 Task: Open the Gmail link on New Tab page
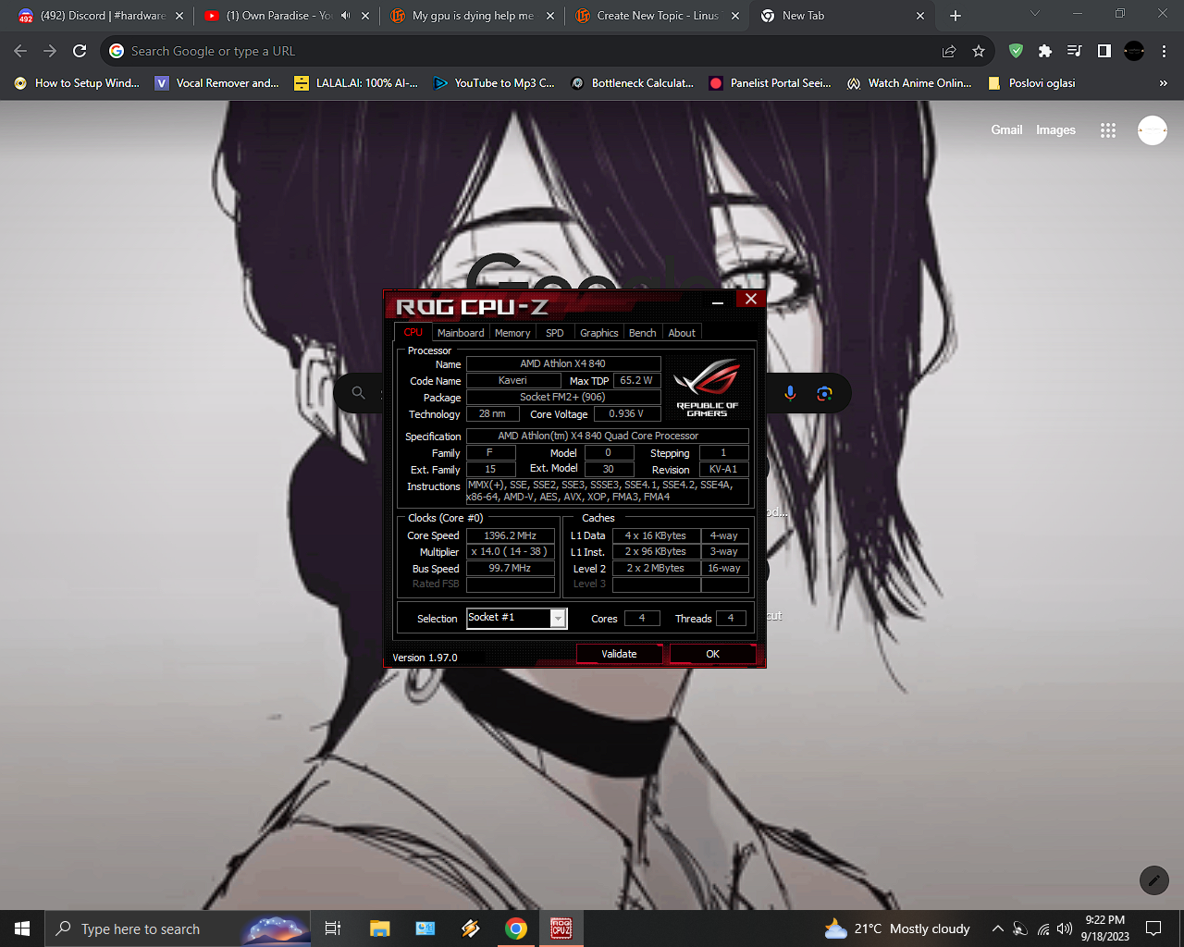coord(1006,130)
